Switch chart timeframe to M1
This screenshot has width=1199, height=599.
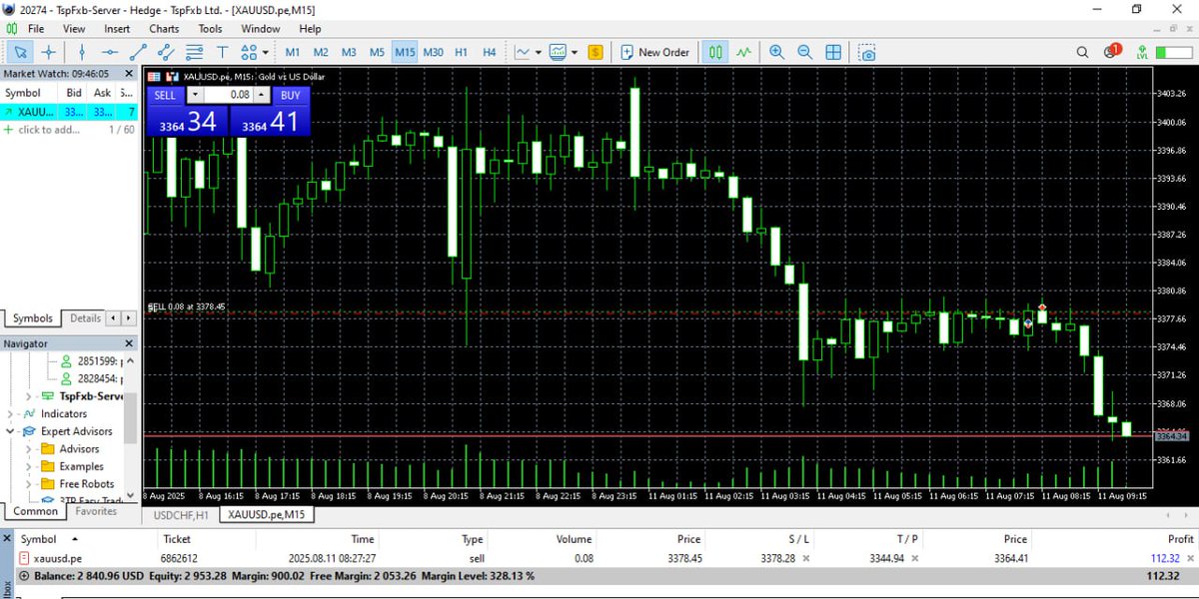pyautogui.click(x=293, y=52)
